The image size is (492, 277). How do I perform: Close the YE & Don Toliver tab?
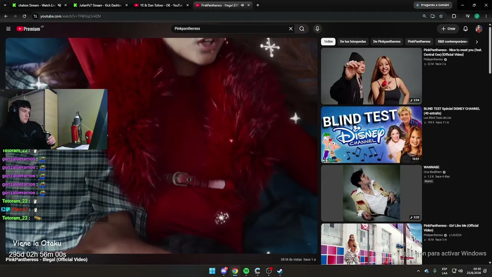[x=188, y=5]
